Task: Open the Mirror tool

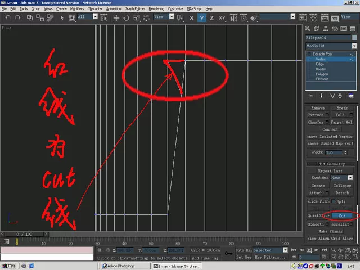Action: pyautogui.click(x=233, y=18)
